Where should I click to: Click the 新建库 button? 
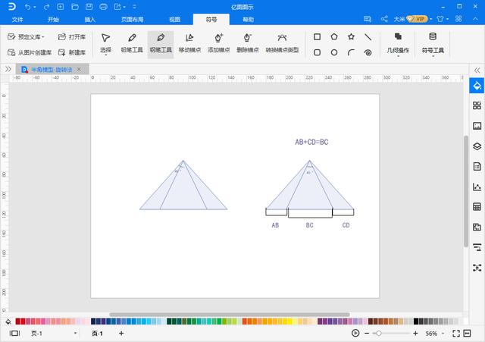[x=72, y=52]
